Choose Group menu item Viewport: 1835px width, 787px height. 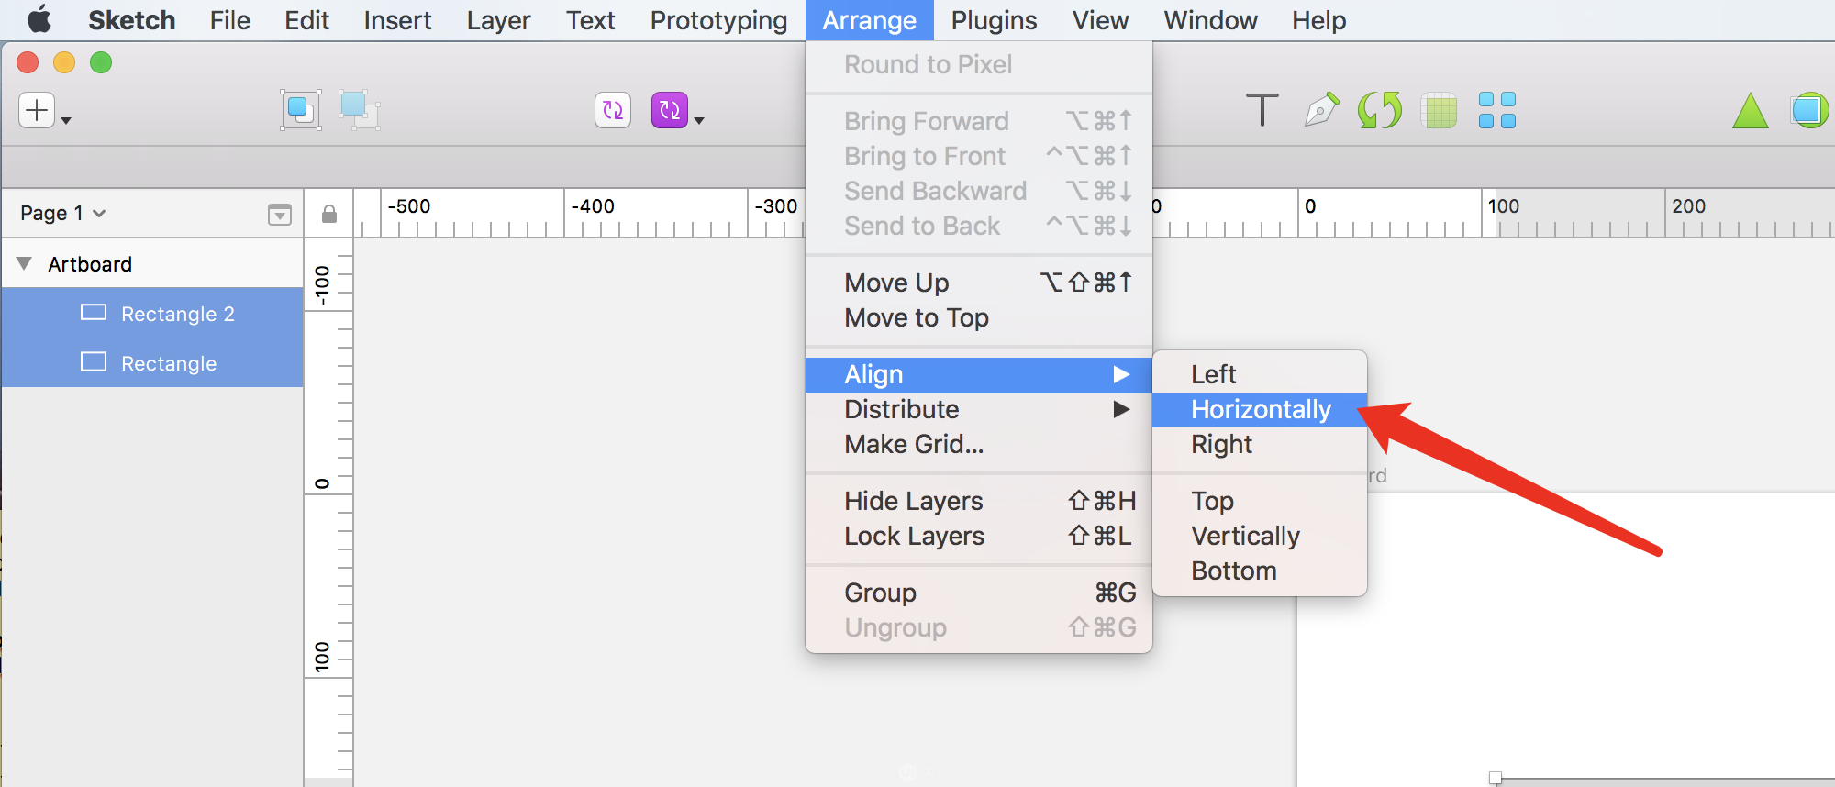[978, 593]
